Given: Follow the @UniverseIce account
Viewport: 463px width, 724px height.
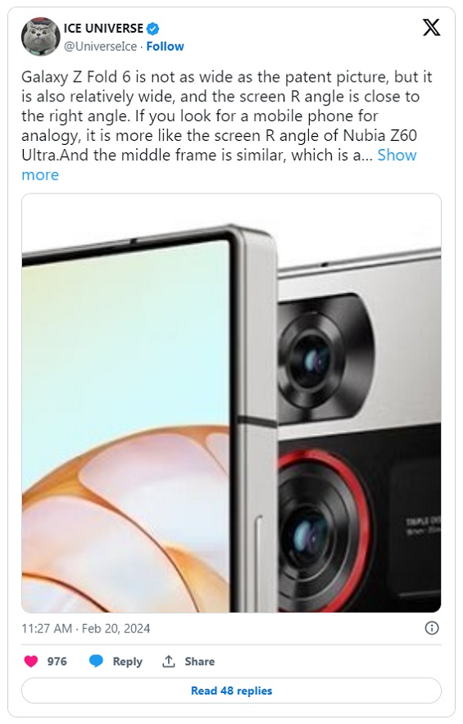Looking at the screenshot, I should click(x=165, y=47).
